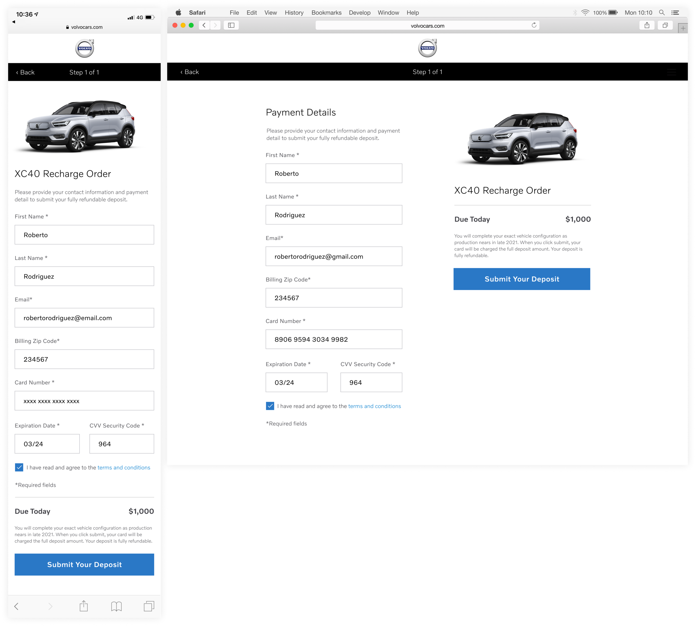This screenshot has height=626, width=696.
Task: Click the Payment Details heading
Action: coord(301,112)
